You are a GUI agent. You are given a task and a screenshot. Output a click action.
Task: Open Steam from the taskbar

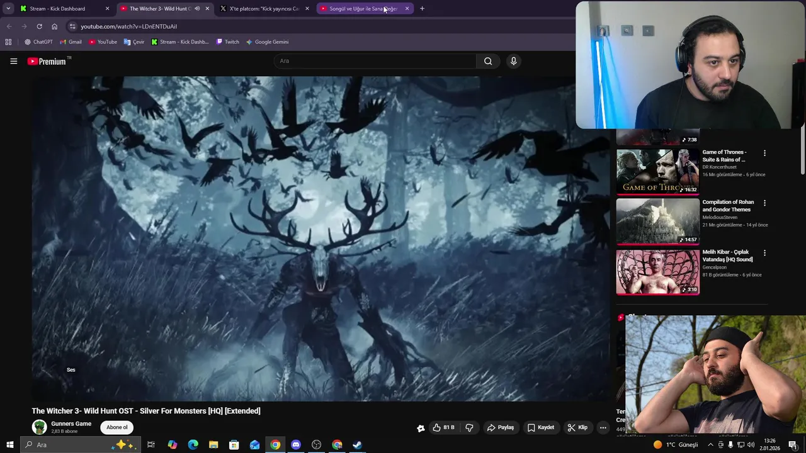click(357, 445)
